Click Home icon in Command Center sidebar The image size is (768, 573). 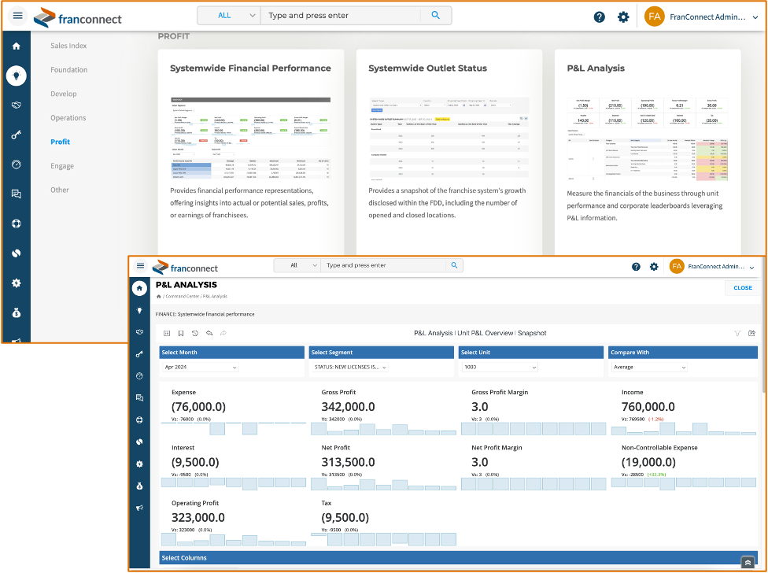(x=17, y=46)
